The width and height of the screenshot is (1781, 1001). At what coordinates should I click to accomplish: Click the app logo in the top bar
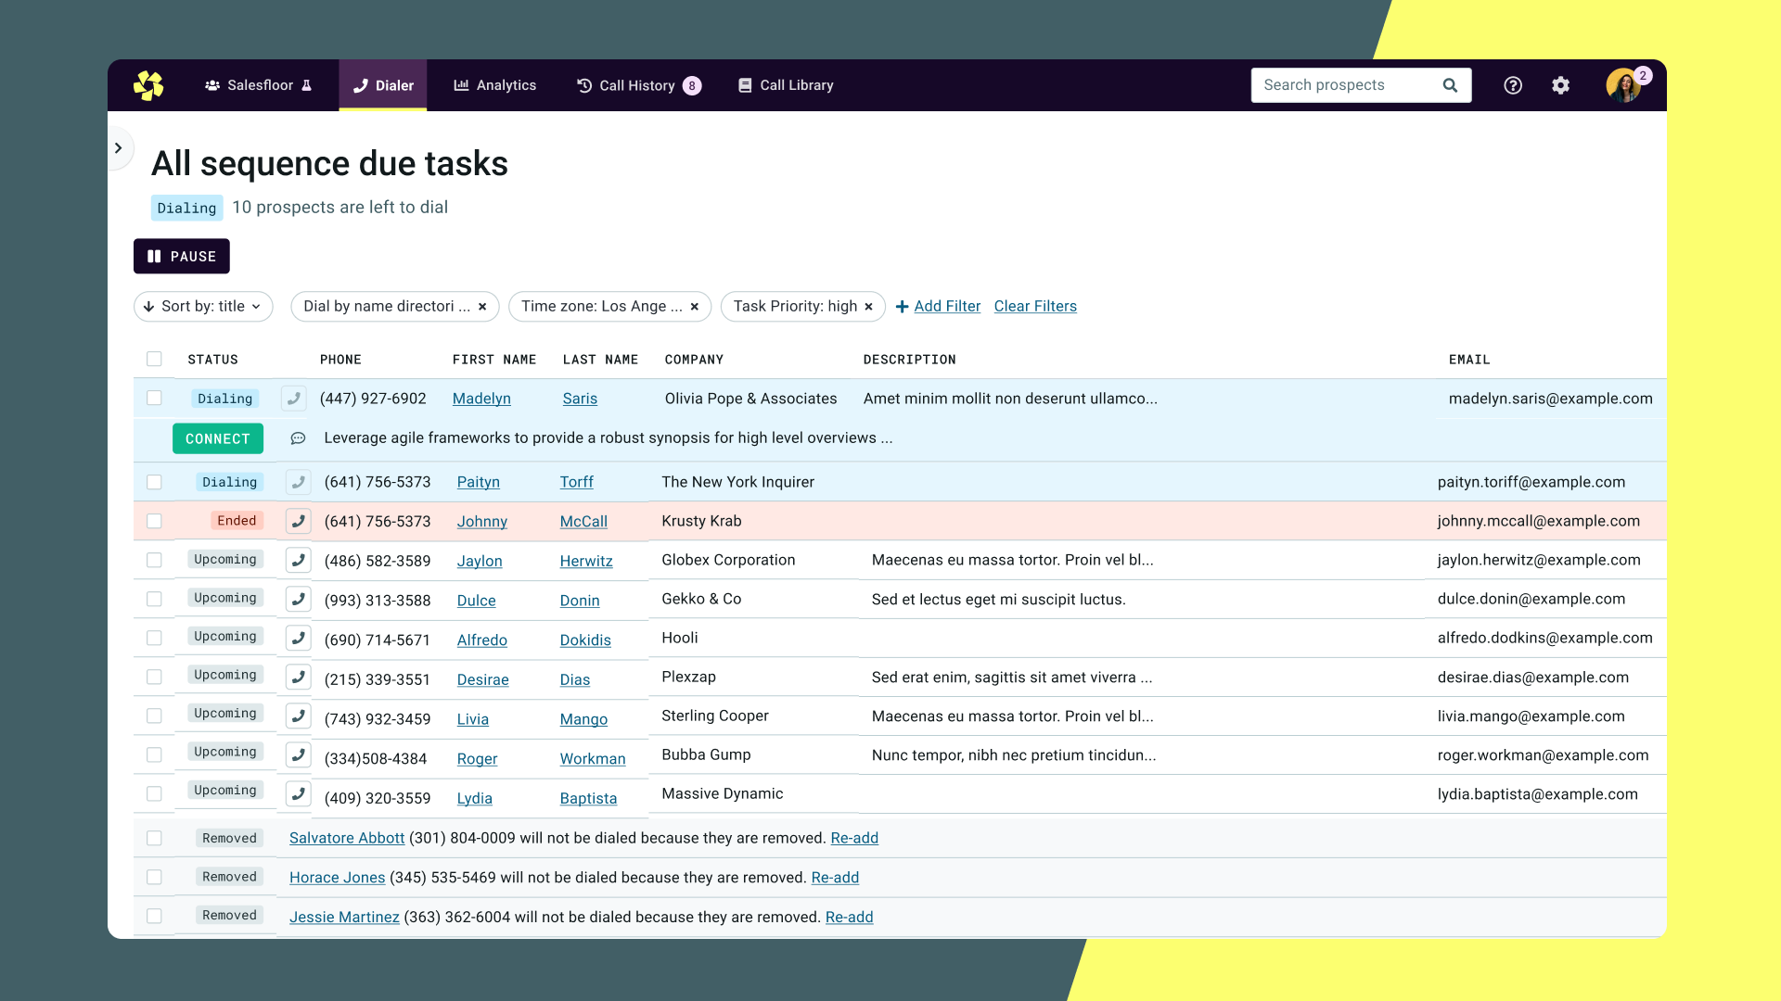pos(148,85)
